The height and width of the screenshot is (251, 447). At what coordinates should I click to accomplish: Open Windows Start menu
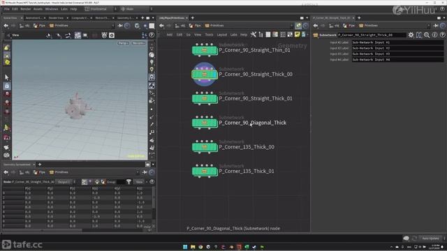[x=185, y=247]
